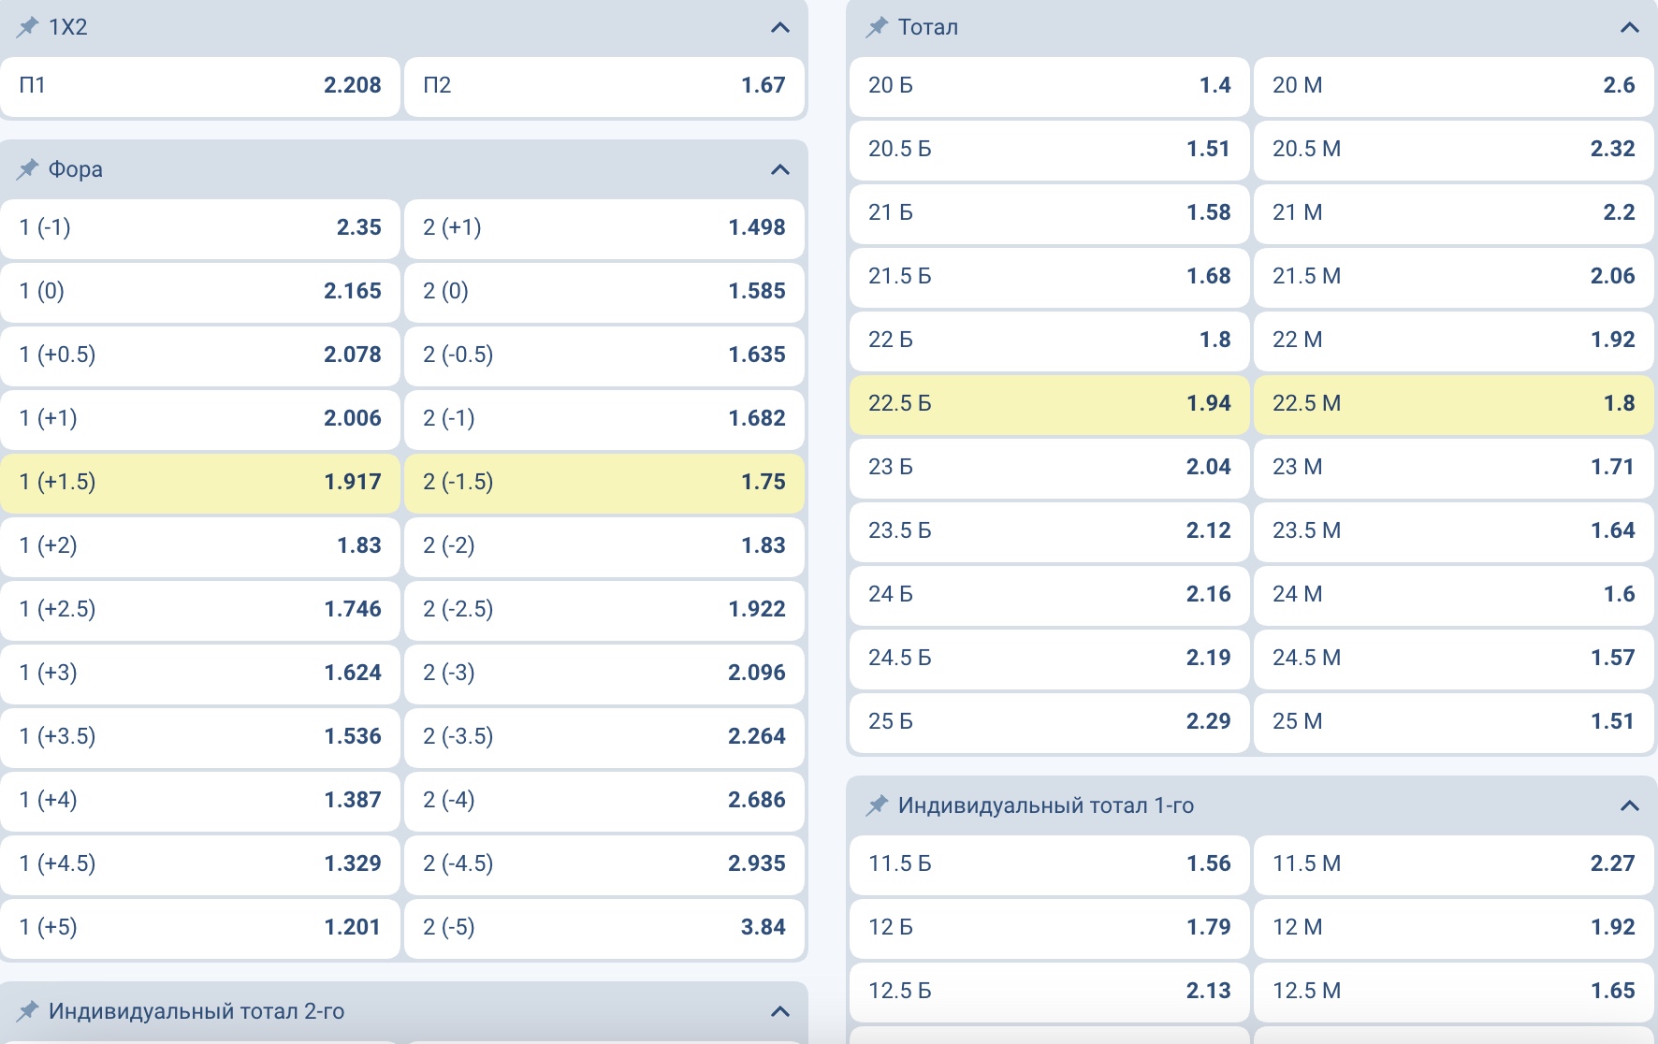The image size is (1658, 1044).
Task: Pick handicap 1 (+1.5) at 1.917
Action: click(x=200, y=483)
